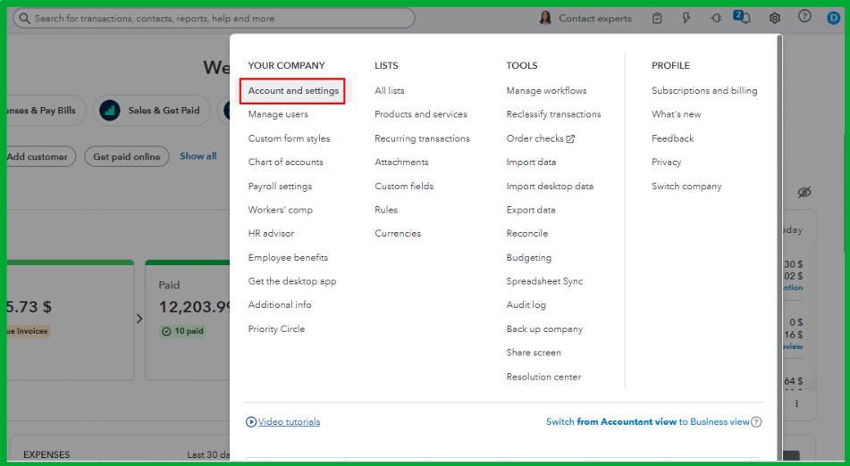Select Export data
This screenshot has width=850, height=466.
point(531,210)
